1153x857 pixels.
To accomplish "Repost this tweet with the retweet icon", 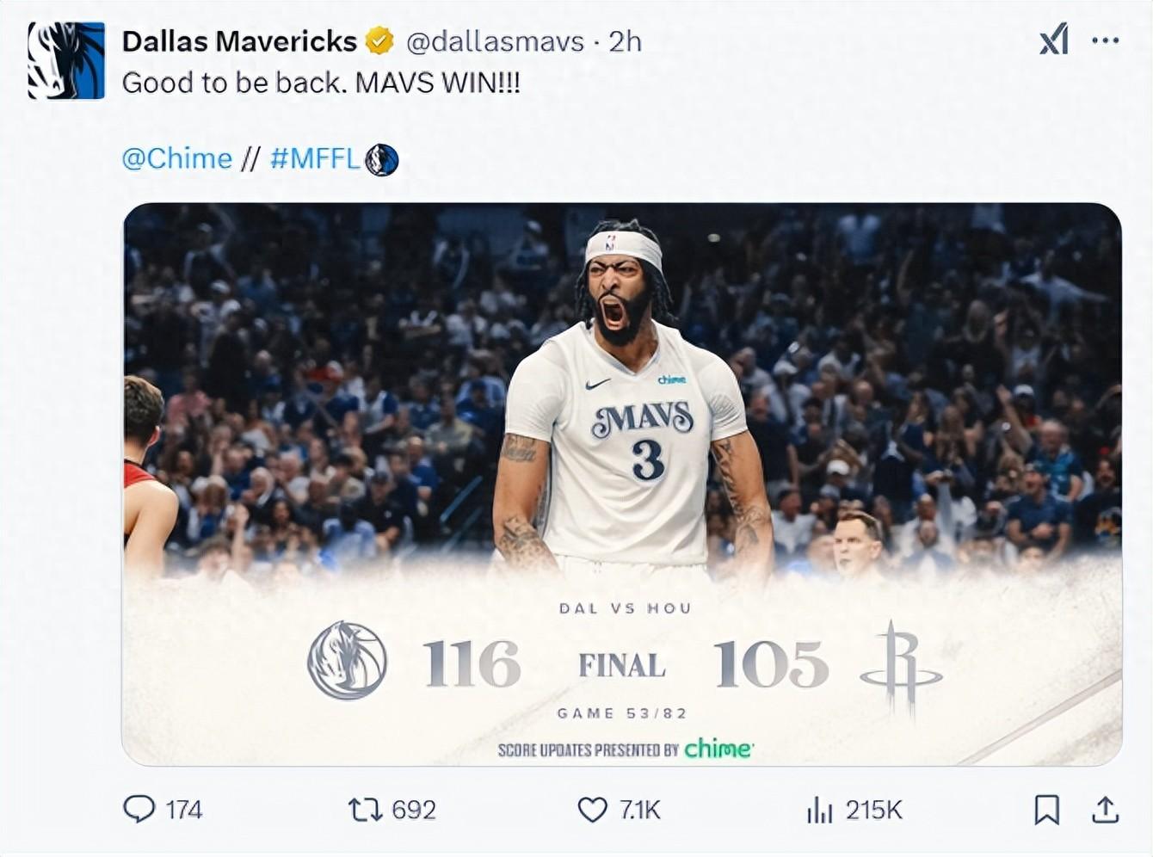I will (365, 810).
